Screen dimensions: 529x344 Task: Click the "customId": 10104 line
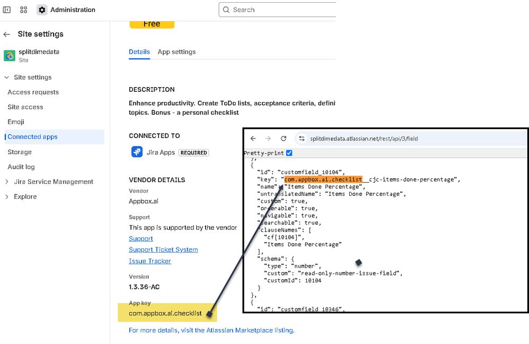[293, 280]
